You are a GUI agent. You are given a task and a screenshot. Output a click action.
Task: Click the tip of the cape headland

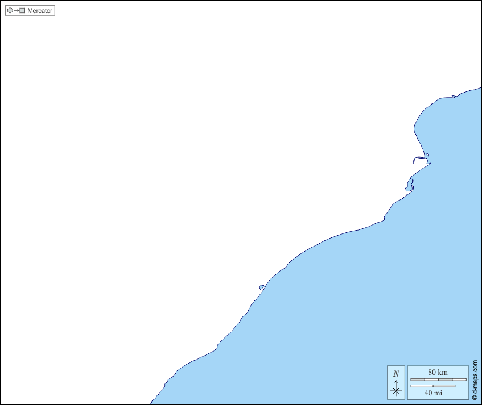tap(430, 164)
